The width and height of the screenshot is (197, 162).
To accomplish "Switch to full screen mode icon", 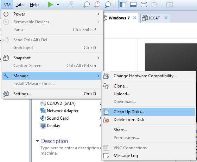I will point(144,5).
